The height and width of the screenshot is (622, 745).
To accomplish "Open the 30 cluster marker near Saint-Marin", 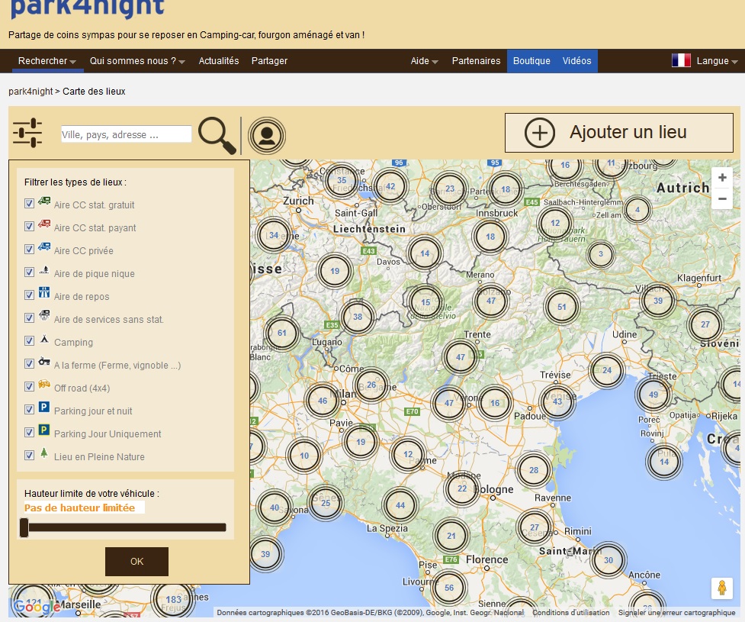I will pos(609,560).
